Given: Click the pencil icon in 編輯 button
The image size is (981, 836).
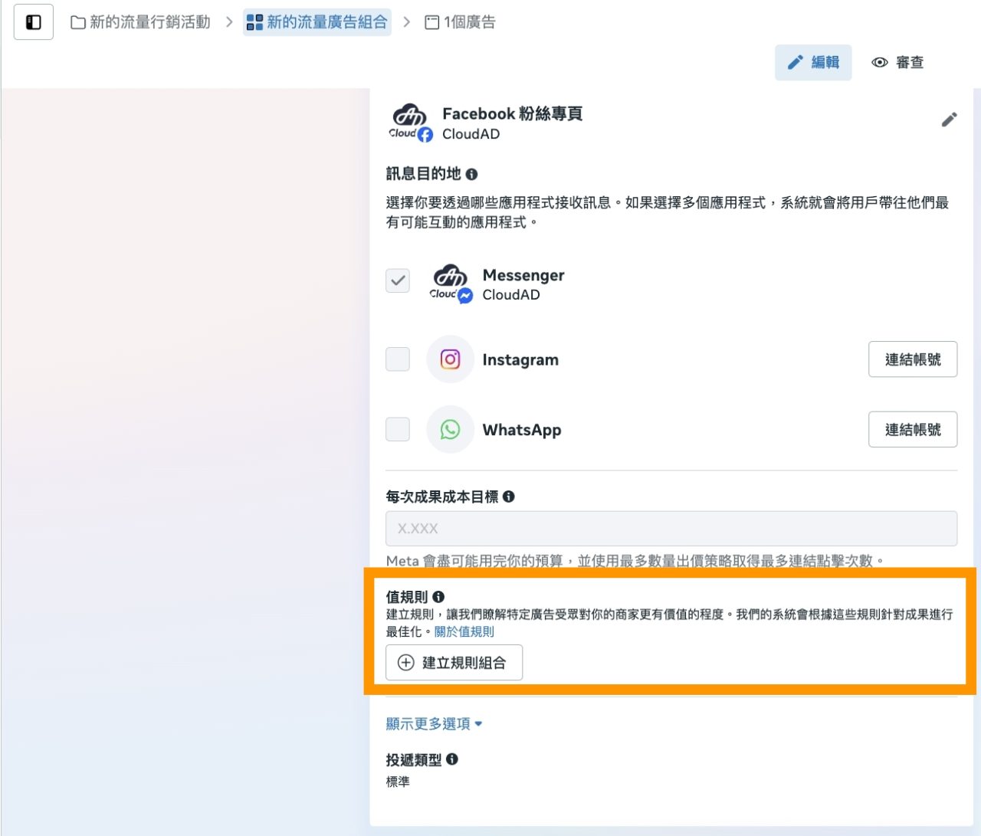Looking at the screenshot, I should click(x=796, y=62).
